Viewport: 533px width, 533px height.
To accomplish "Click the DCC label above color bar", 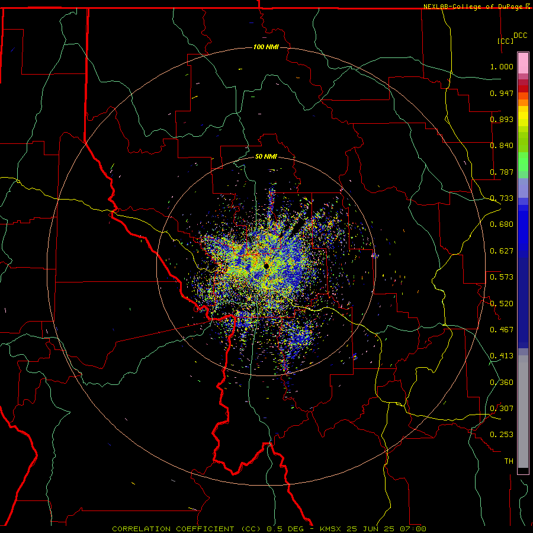I will [x=521, y=36].
